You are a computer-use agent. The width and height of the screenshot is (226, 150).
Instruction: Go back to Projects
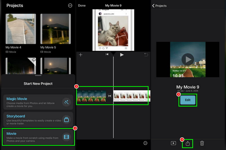pyautogui.click(x=159, y=6)
